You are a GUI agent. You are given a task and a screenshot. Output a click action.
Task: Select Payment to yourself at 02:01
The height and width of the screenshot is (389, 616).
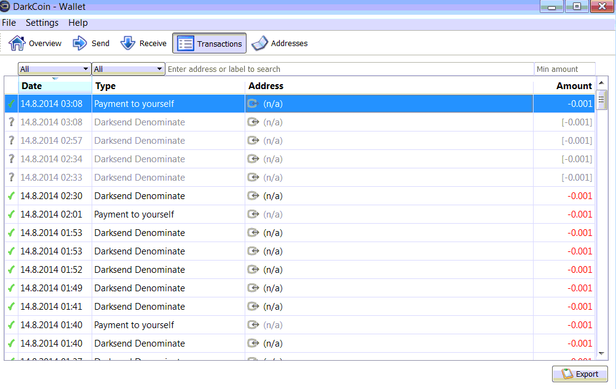click(x=134, y=214)
